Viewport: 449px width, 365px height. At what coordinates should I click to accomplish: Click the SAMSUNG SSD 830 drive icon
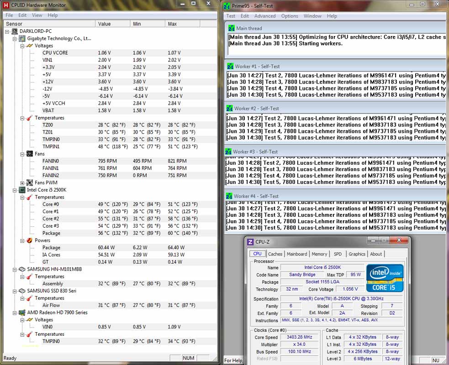click(x=22, y=291)
